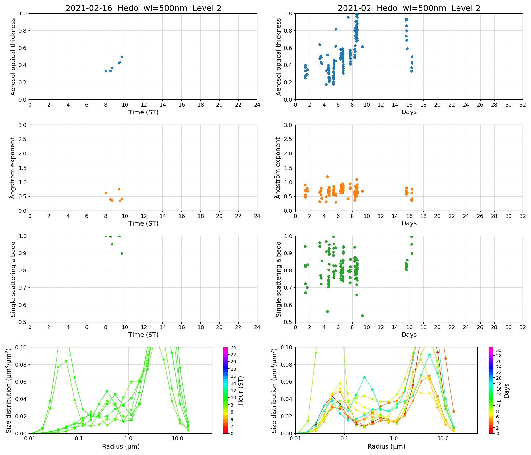Select 'Aerosol optical thickness' label of monthly plot
531x455 pixels.
[279, 57]
